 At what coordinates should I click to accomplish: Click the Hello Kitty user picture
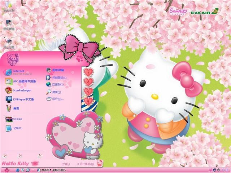[x=13, y=59]
